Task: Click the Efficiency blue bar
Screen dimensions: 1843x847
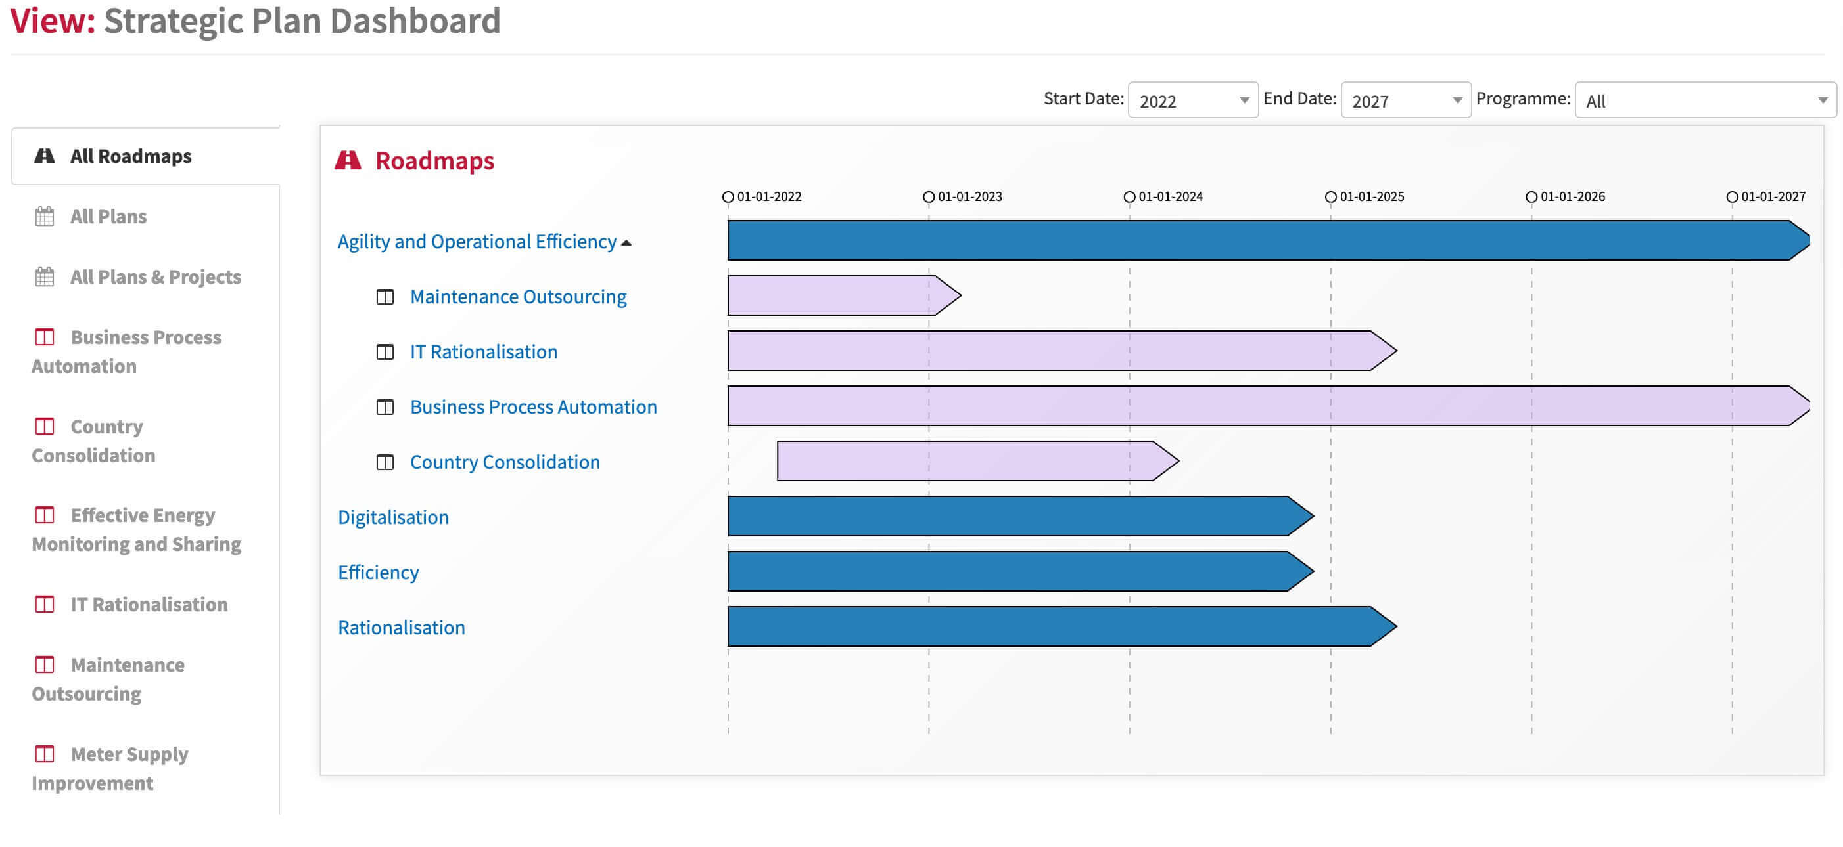Action: [1020, 571]
